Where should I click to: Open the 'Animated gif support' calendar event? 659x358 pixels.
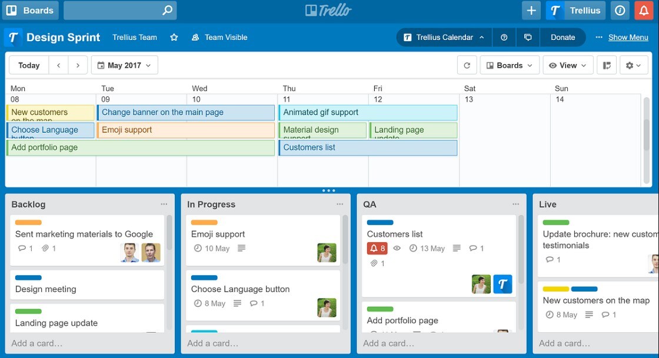(x=368, y=112)
